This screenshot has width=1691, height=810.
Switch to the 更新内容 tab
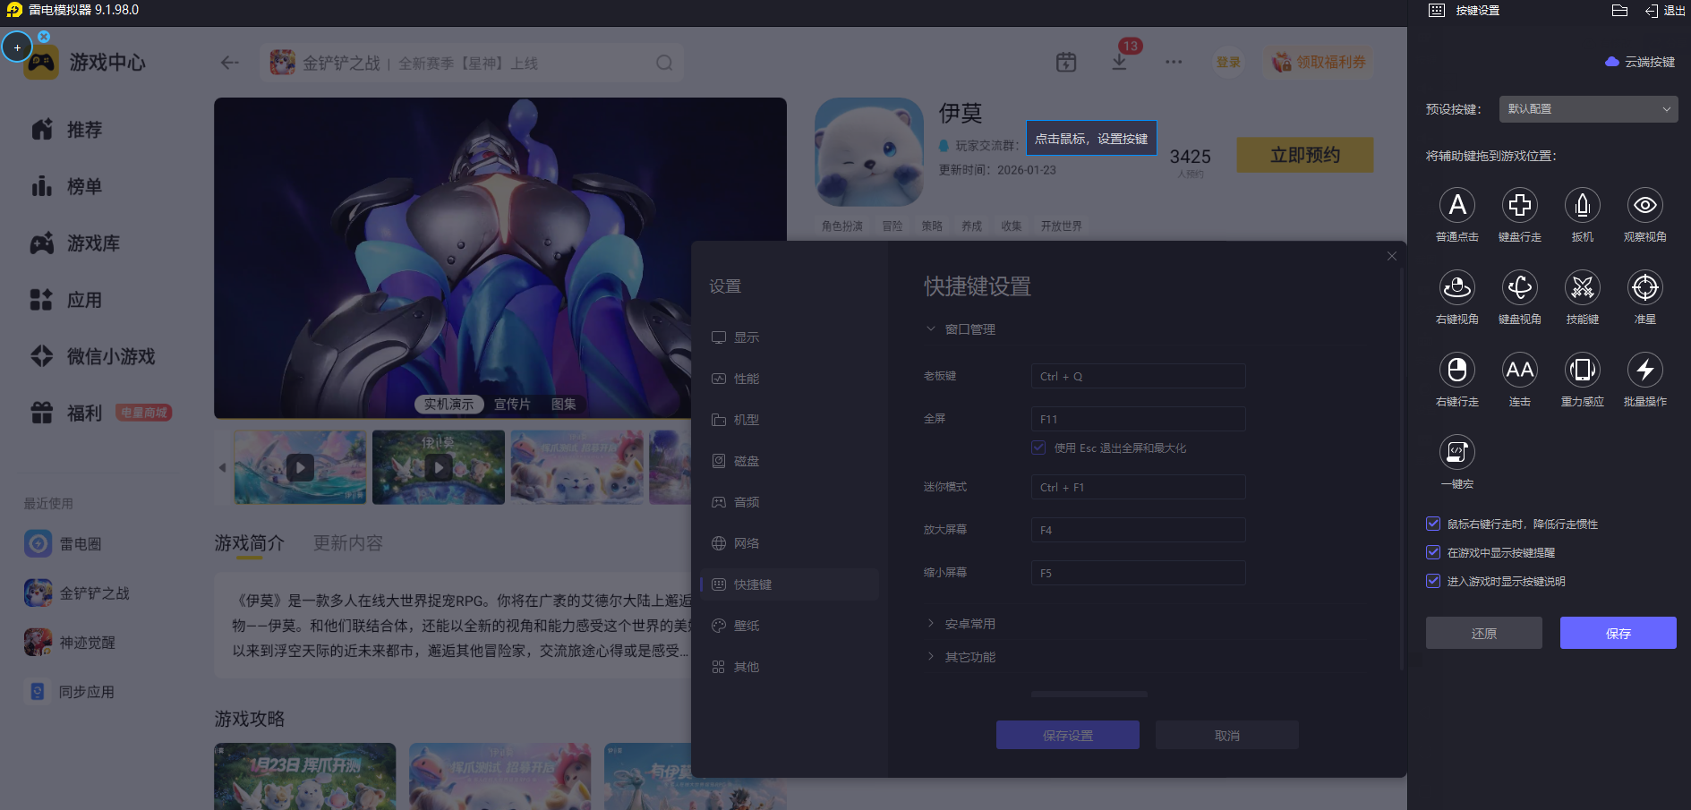348,543
